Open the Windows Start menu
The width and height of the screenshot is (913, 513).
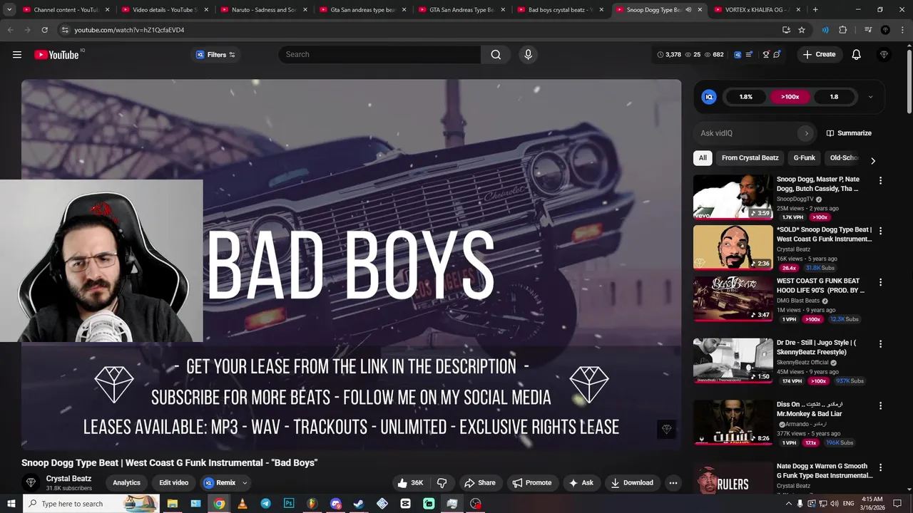coord(11,504)
